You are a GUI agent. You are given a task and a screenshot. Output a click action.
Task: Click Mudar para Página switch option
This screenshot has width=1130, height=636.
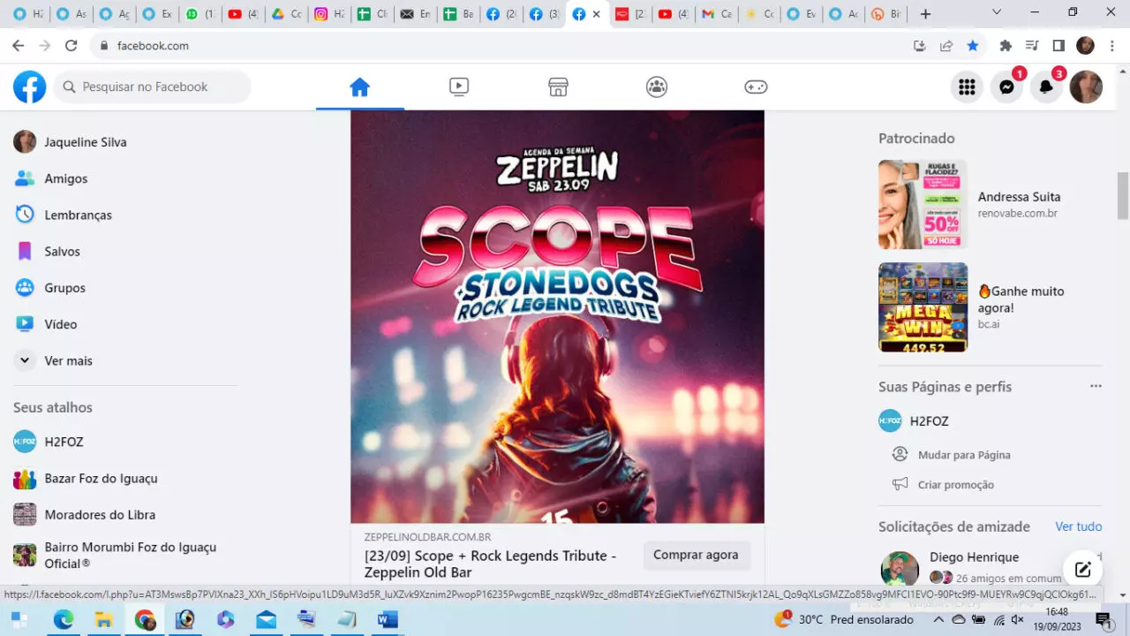pyautogui.click(x=963, y=455)
